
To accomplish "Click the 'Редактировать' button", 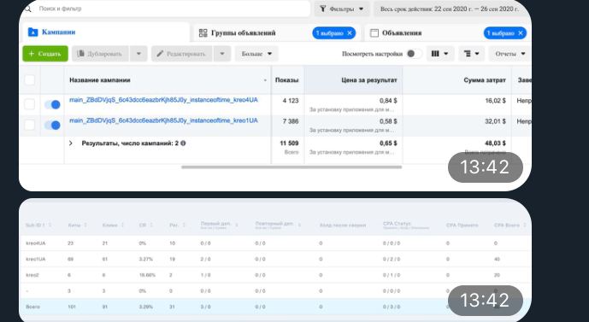I will click(182, 54).
